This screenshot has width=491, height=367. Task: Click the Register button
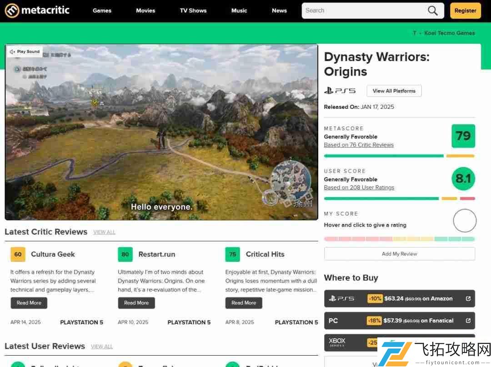[466, 10]
